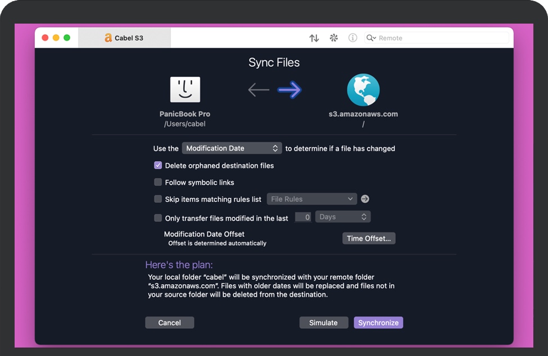Select the Cabel S3 tab
548x356 pixels.
point(124,38)
